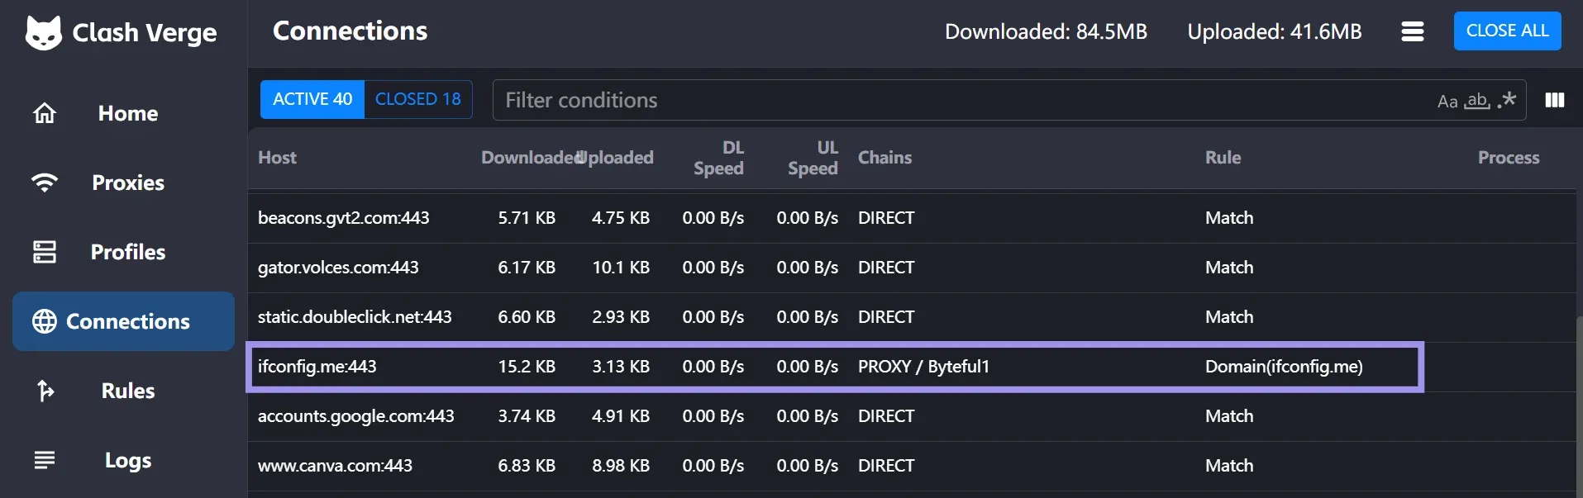Show the ACTIVE 40 connections tab
The height and width of the screenshot is (498, 1583).
click(x=312, y=99)
